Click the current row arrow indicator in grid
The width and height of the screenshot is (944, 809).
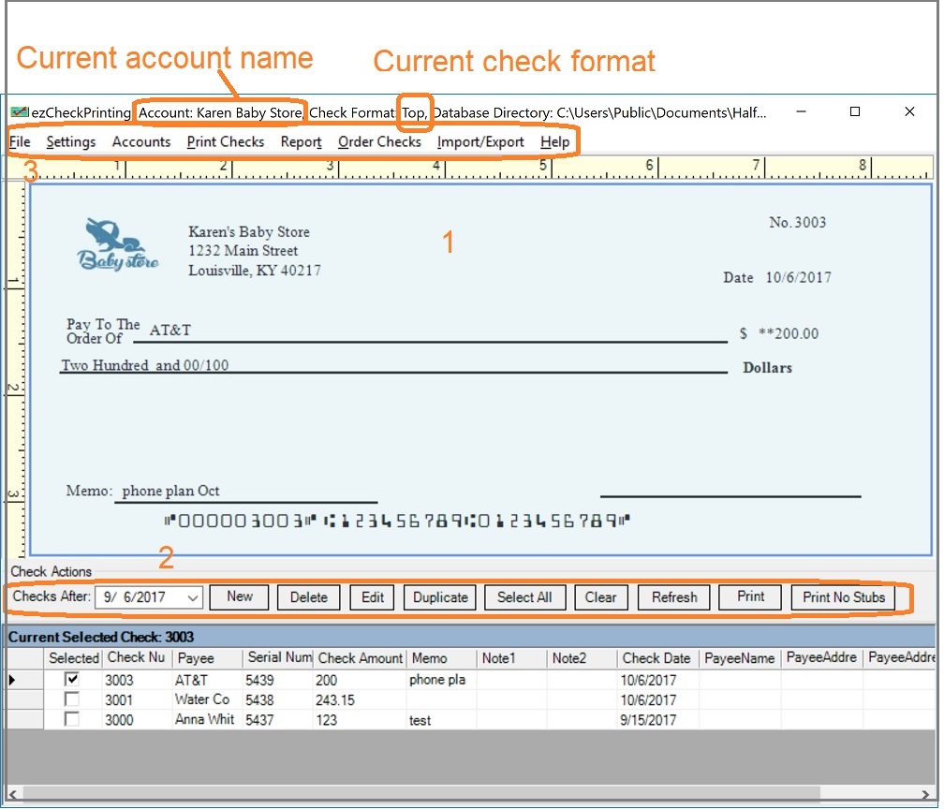(12, 680)
